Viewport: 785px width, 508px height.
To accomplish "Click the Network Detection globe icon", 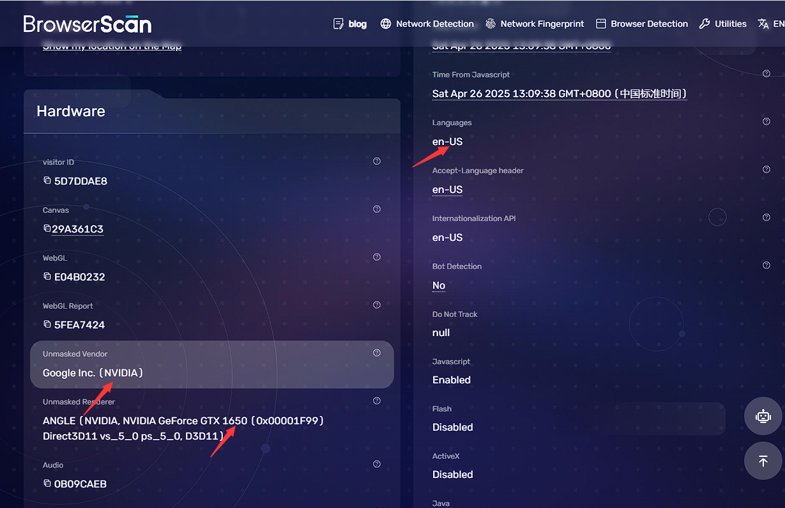I will pos(385,24).
